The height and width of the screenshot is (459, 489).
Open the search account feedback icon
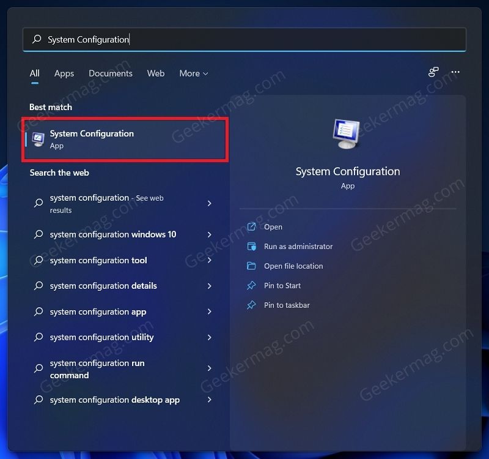433,72
